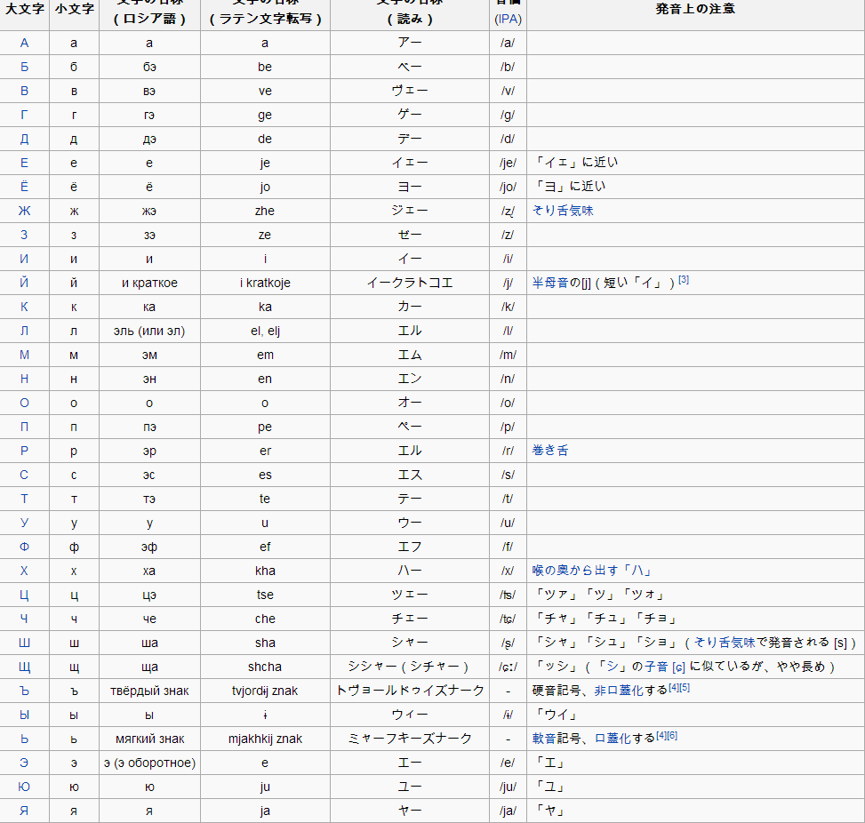Open the link for capital letter Й

(24, 283)
